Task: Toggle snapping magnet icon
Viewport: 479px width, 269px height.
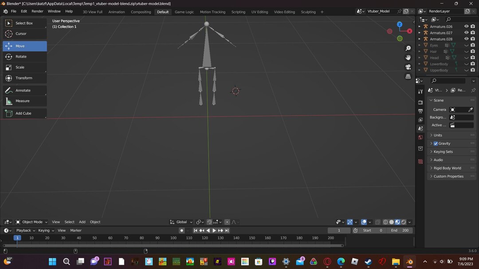Action: point(209,222)
